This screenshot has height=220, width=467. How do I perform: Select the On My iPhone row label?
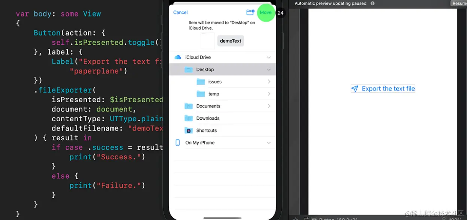coord(200,143)
